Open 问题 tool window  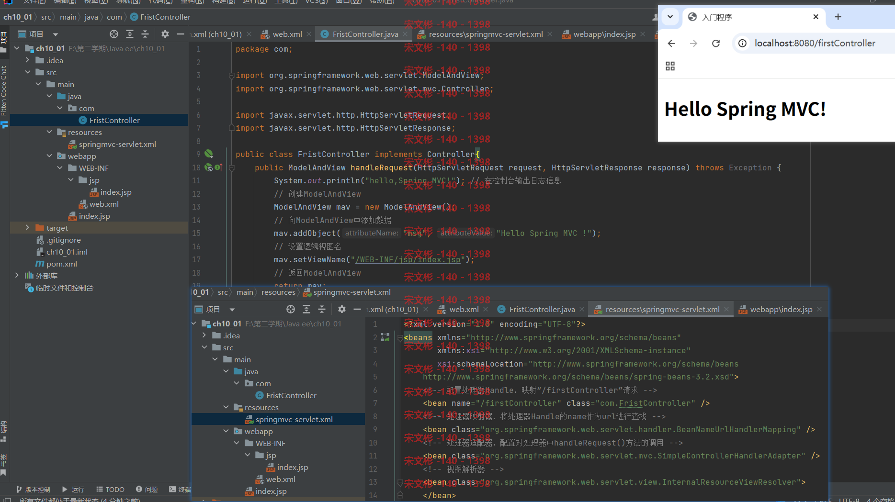pyautogui.click(x=147, y=489)
